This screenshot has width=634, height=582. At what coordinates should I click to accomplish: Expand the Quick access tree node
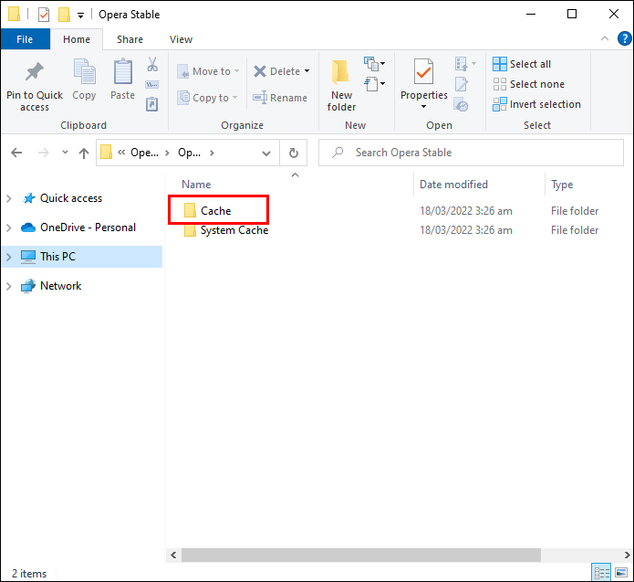pos(9,198)
